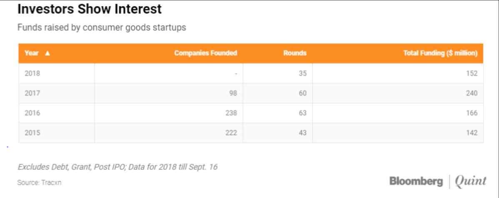Select the 2018 year cell
Image resolution: width=499 pixels, height=198 pixels.
pos(57,73)
